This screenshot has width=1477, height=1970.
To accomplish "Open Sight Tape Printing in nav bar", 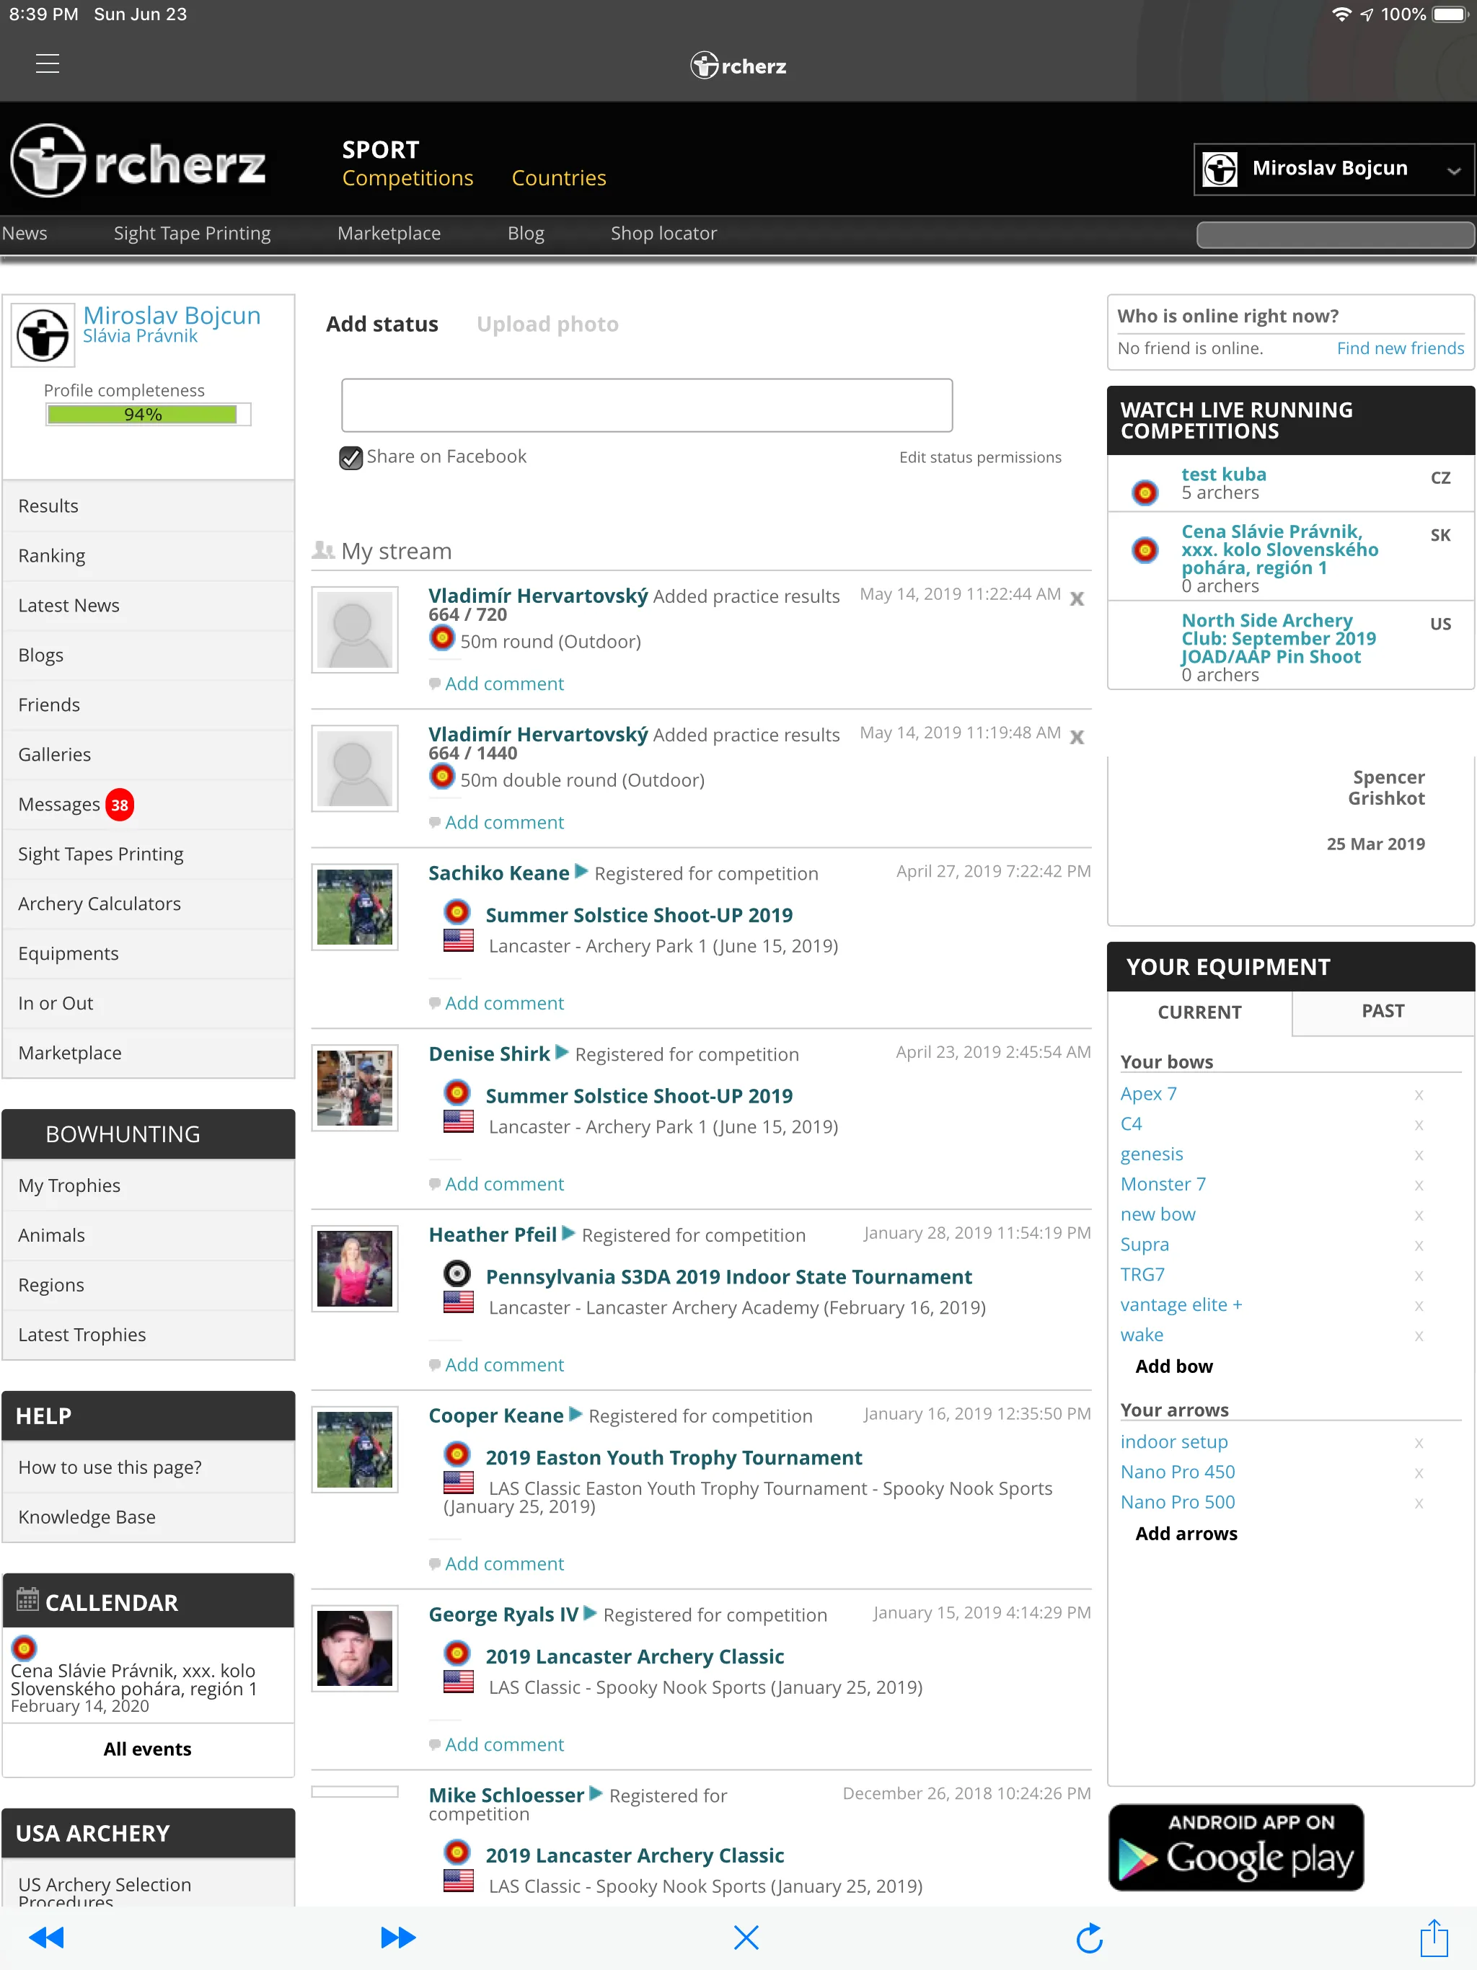I will tap(192, 232).
